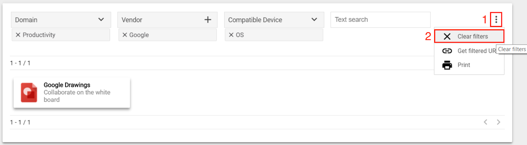This screenshot has width=527, height=145.
Task: Expand the Compatible Device dropdown
Action: point(314,20)
